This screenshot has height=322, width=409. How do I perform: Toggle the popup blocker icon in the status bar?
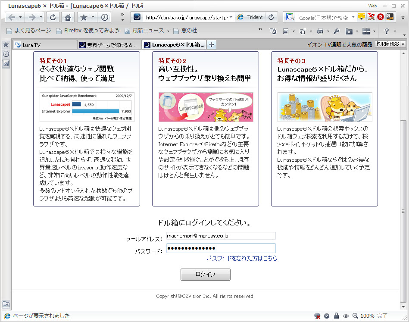click(317, 316)
